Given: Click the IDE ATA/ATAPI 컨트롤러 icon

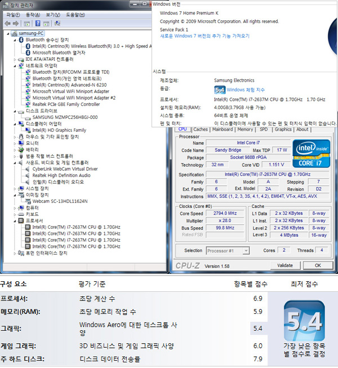Looking at the screenshot, I should coord(21,59).
